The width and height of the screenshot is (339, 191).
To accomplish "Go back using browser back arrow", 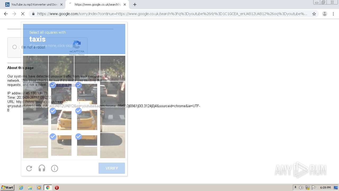I will point(6,14).
